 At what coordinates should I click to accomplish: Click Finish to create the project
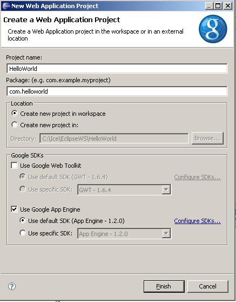click(164, 286)
